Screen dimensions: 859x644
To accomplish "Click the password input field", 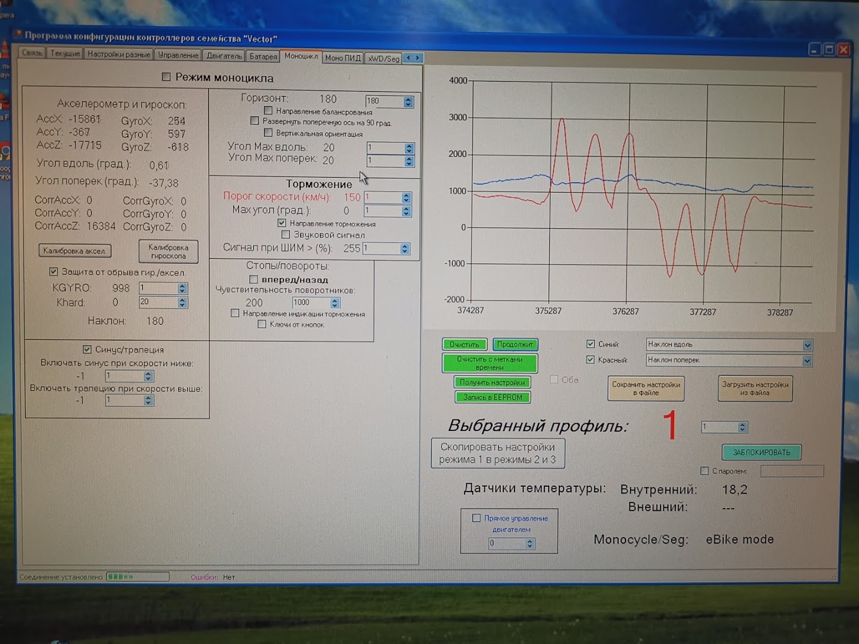I will pos(791,471).
